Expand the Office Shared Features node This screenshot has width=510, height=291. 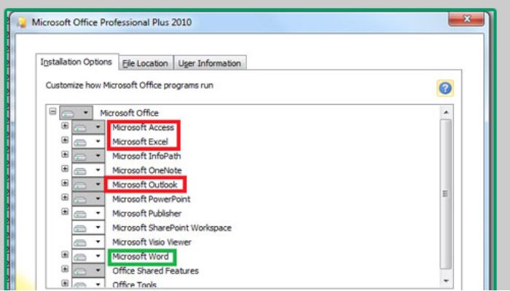pyautogui.click(x=65, y=269)
